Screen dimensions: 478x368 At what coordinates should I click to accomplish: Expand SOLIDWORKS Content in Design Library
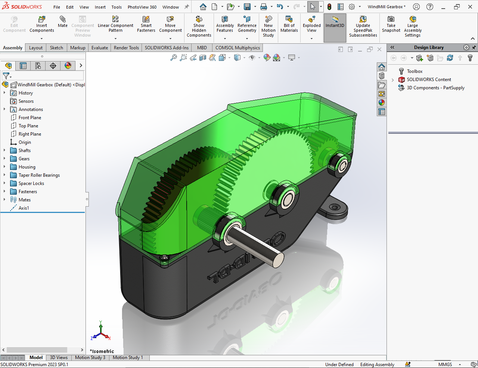(393, 80)
